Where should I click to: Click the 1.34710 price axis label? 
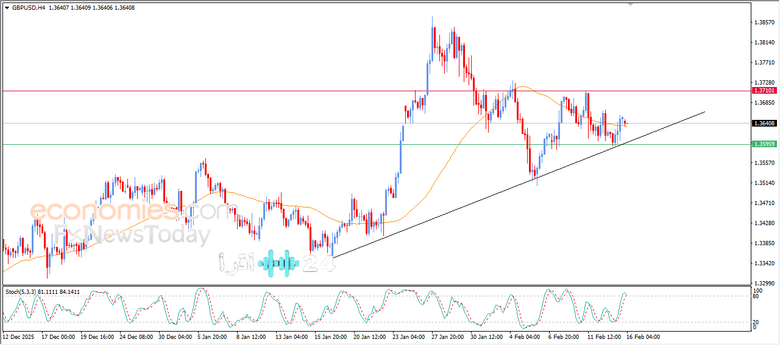pos(764,203)
